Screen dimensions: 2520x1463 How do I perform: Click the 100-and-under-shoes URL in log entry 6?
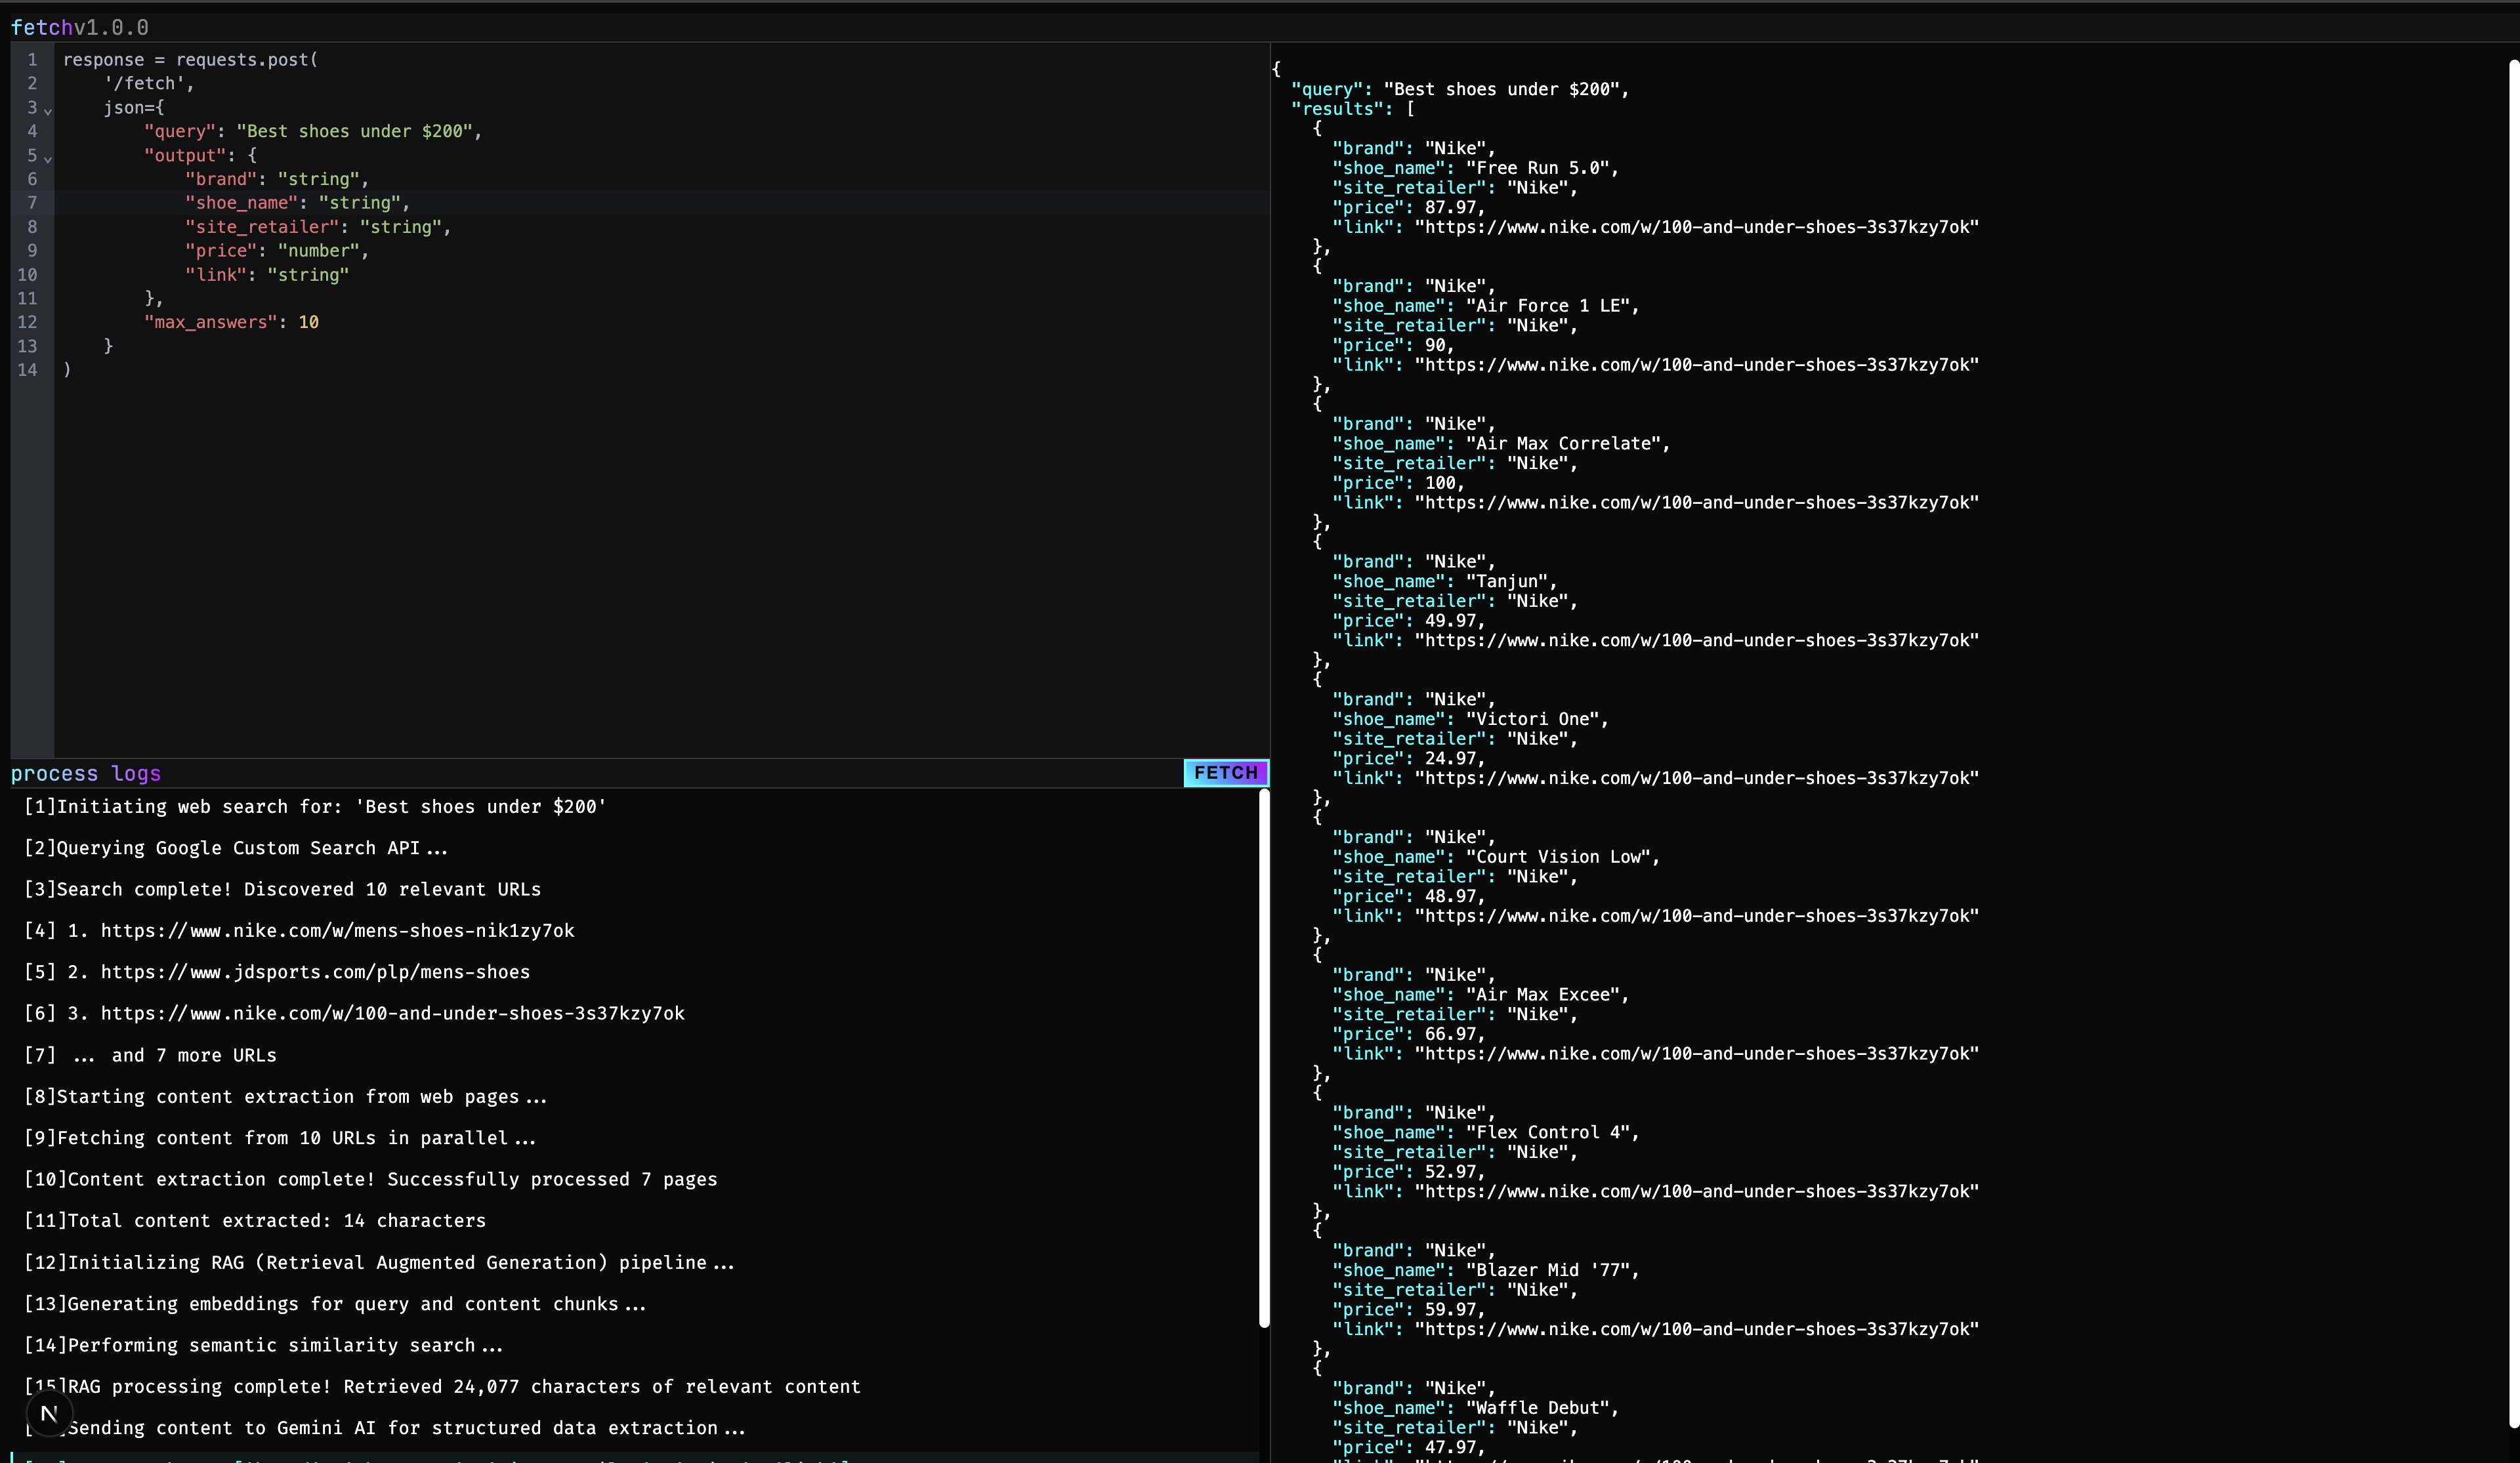click(x=392, y=1013)
